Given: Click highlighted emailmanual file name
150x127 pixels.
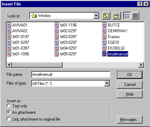Looking at the screenshot, I should point(118,54).
